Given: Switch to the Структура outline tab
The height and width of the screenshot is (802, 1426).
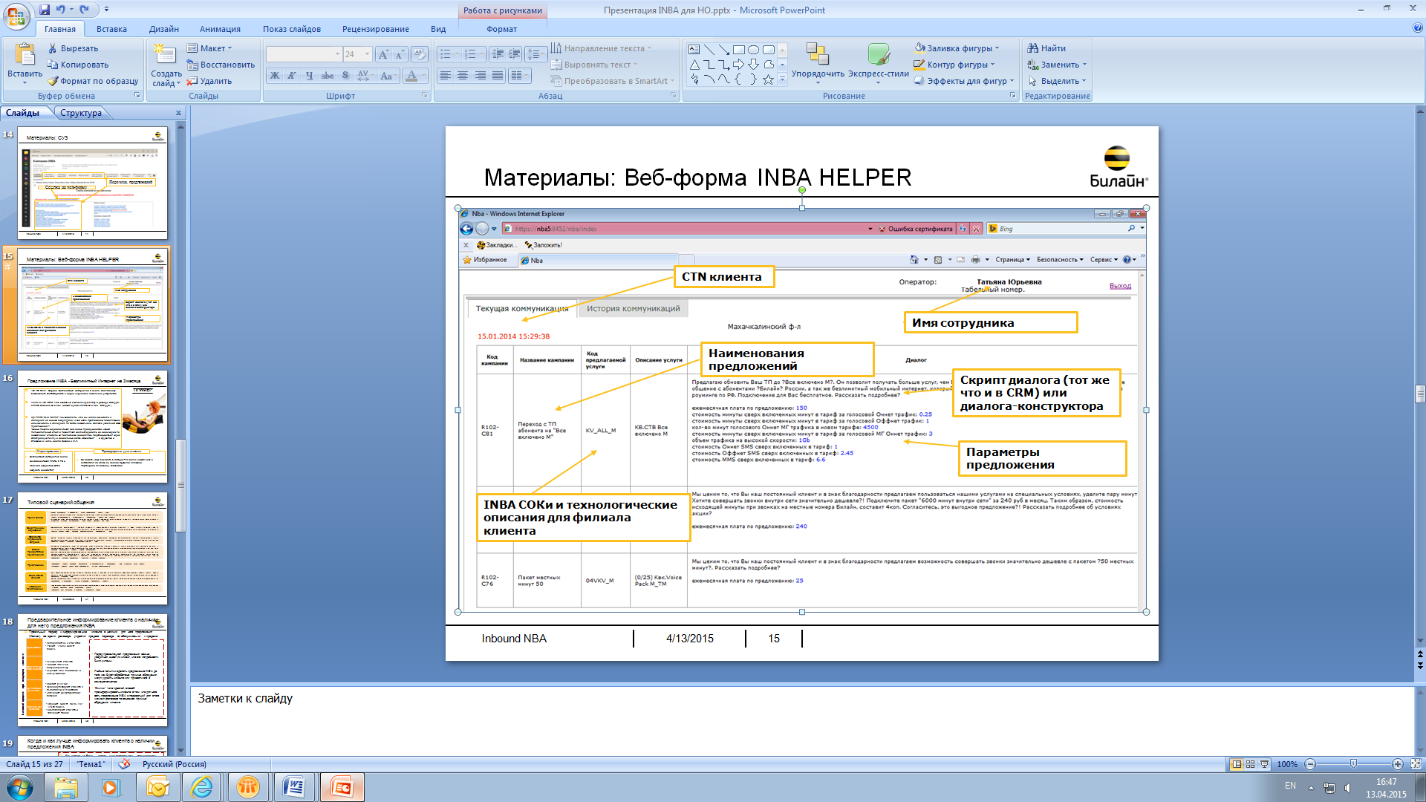Looking at the screenshot, I should pos(81,113).
